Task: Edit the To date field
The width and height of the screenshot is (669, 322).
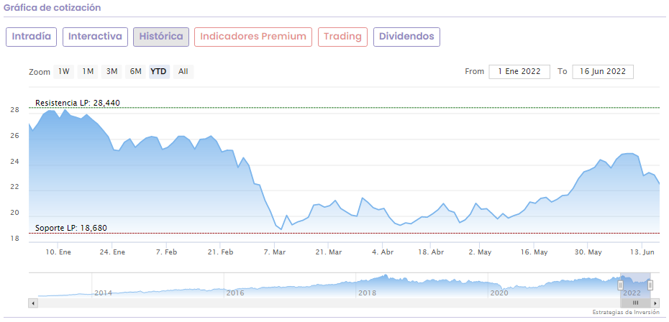Action: (x=603, y=72)
